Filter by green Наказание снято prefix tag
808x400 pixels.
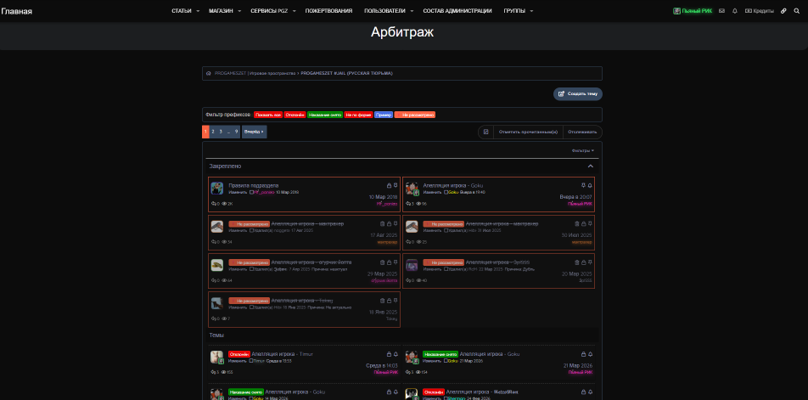pos(325,115)
